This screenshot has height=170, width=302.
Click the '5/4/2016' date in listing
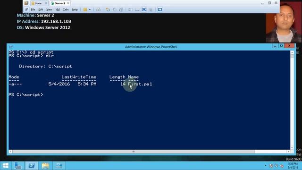point(59,84)
